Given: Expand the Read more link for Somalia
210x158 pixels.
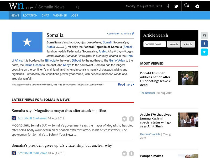Looking at the screenshot, I should point(126,85).
